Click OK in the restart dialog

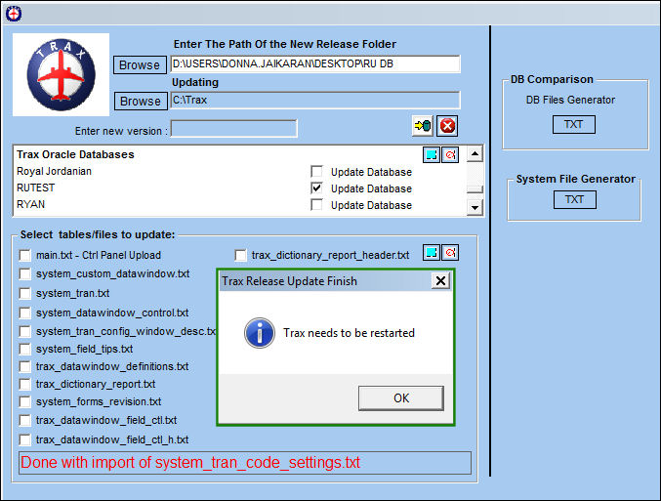click(x=401, y=398)
